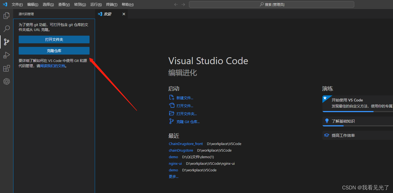Click the open file icon under 启动
Viewport: 393px width, 193px height.
coord(172,106)
